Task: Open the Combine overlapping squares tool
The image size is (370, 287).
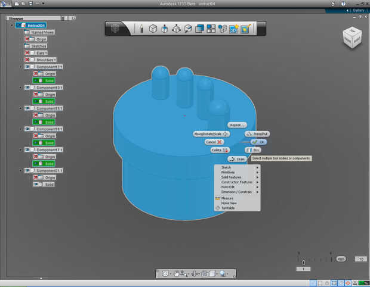Action: (x=200, y=29)
